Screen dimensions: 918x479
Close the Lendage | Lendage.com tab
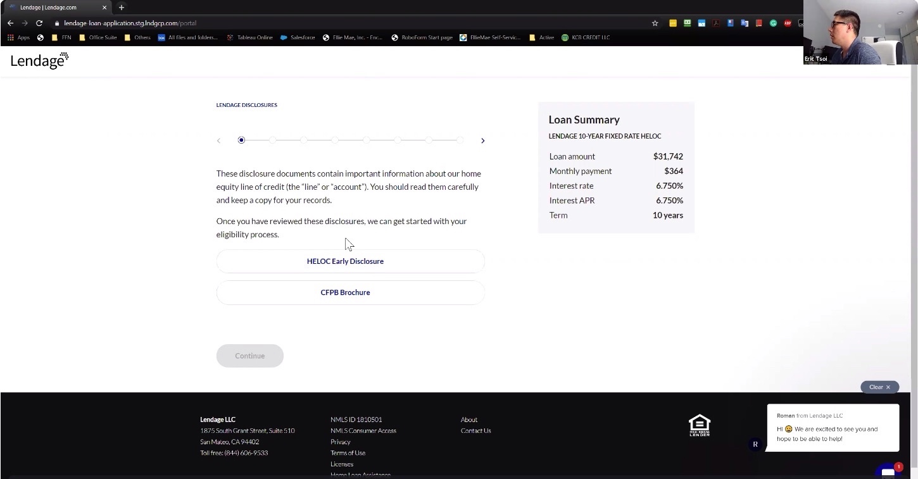click(104, 8)
